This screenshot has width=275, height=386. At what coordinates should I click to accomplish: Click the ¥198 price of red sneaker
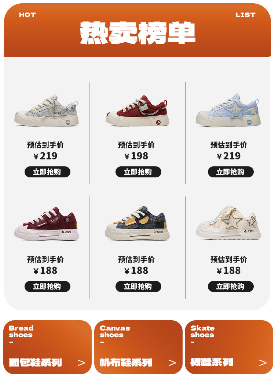coord(136,156)
